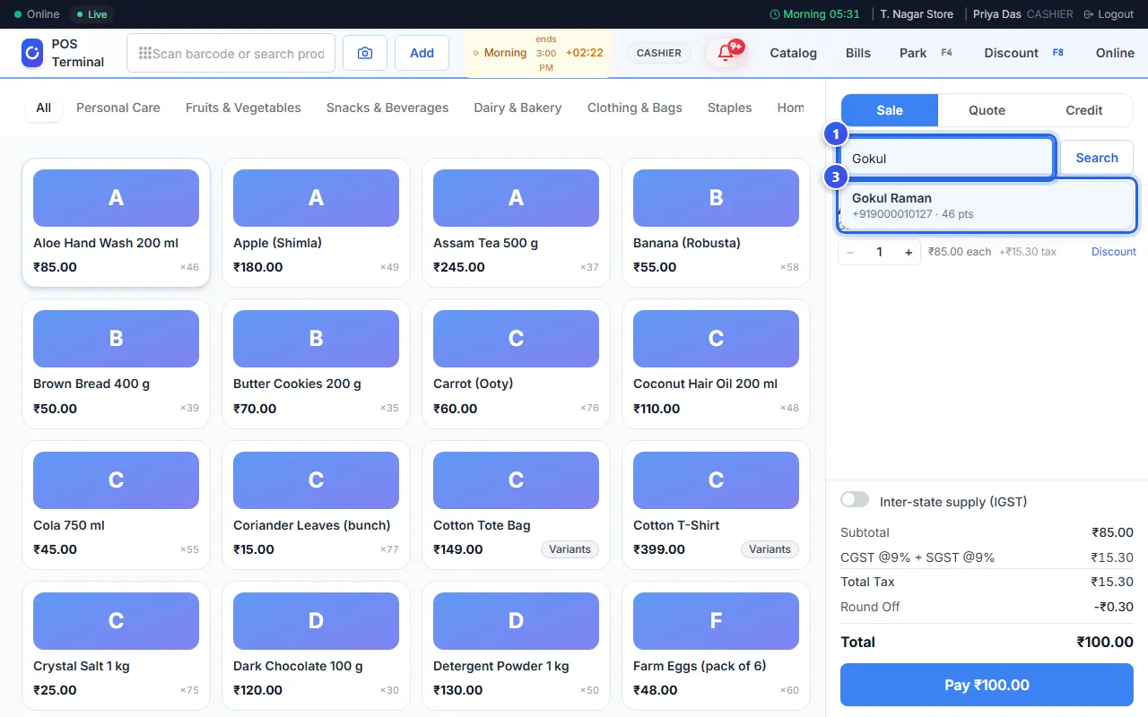The image size is (1148, 717).
Task: Select Gokul Raman from customer suggestions
Action: pyautogui.click(x=987, y=205)
